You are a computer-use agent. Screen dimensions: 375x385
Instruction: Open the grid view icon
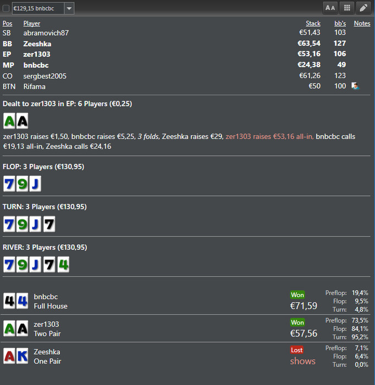(347, 8)
